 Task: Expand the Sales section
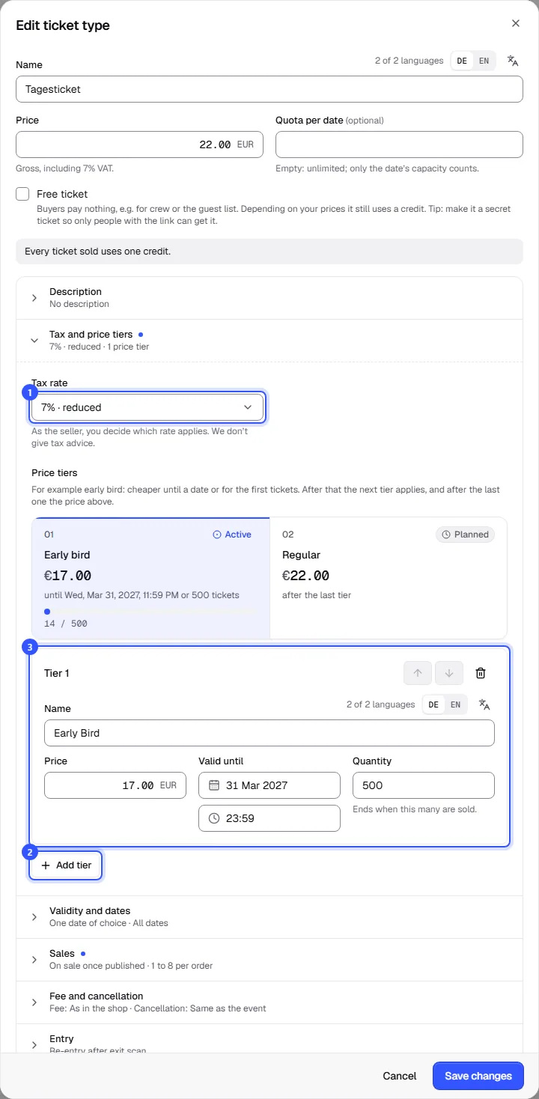[x=269, y=960]
